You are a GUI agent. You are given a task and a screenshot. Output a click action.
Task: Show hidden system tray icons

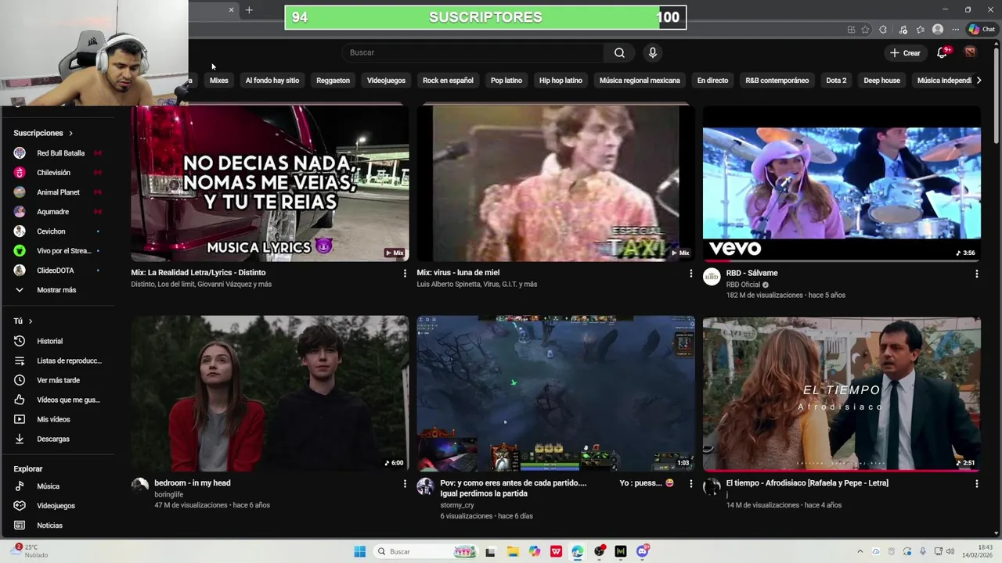click(860, 551)
